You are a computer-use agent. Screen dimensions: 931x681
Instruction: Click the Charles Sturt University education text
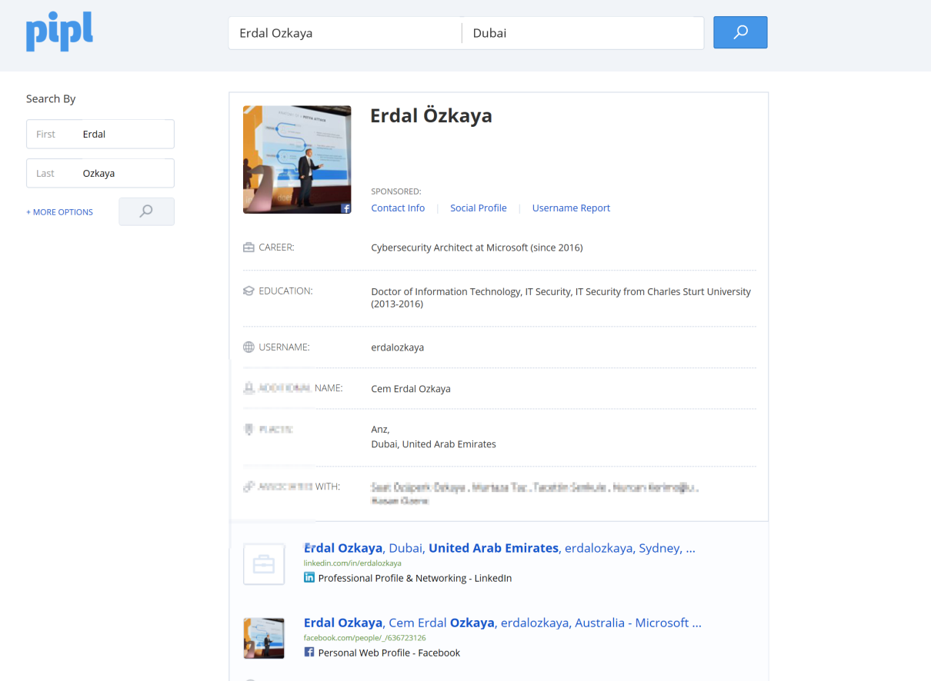(x=561, y=297)
